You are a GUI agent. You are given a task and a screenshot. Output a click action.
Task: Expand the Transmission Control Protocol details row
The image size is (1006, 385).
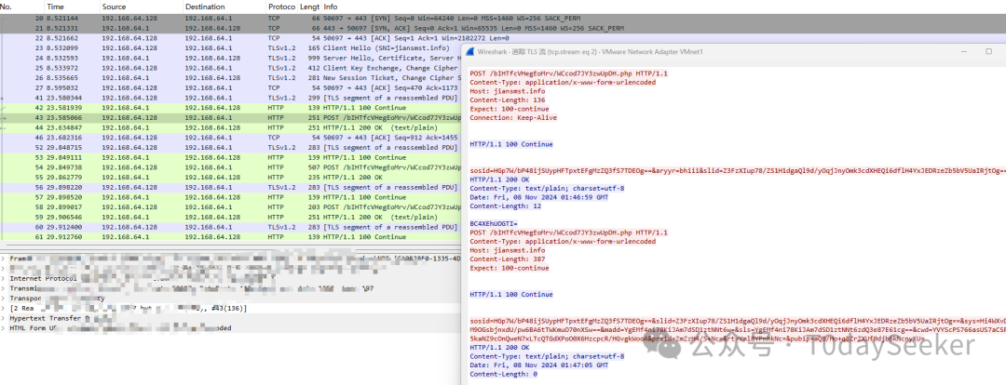tap(3, 288)
